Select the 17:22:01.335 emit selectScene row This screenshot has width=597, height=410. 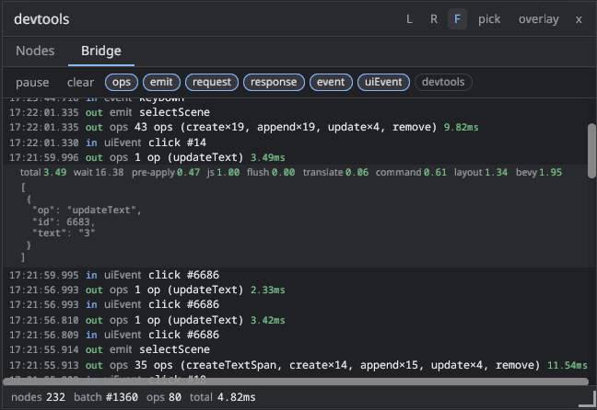click(295, 112)
